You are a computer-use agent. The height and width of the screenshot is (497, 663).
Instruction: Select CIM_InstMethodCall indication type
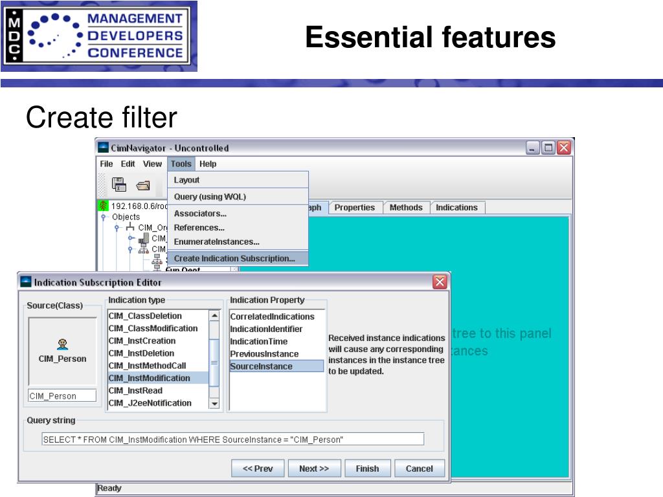pos(158,366)
